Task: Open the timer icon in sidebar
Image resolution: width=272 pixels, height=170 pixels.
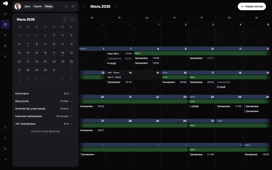Action: (x=5, y=128)
